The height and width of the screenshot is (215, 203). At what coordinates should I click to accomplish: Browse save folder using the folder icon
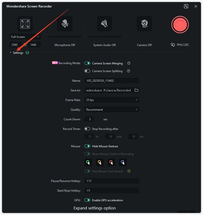click(x=136, y=90)
